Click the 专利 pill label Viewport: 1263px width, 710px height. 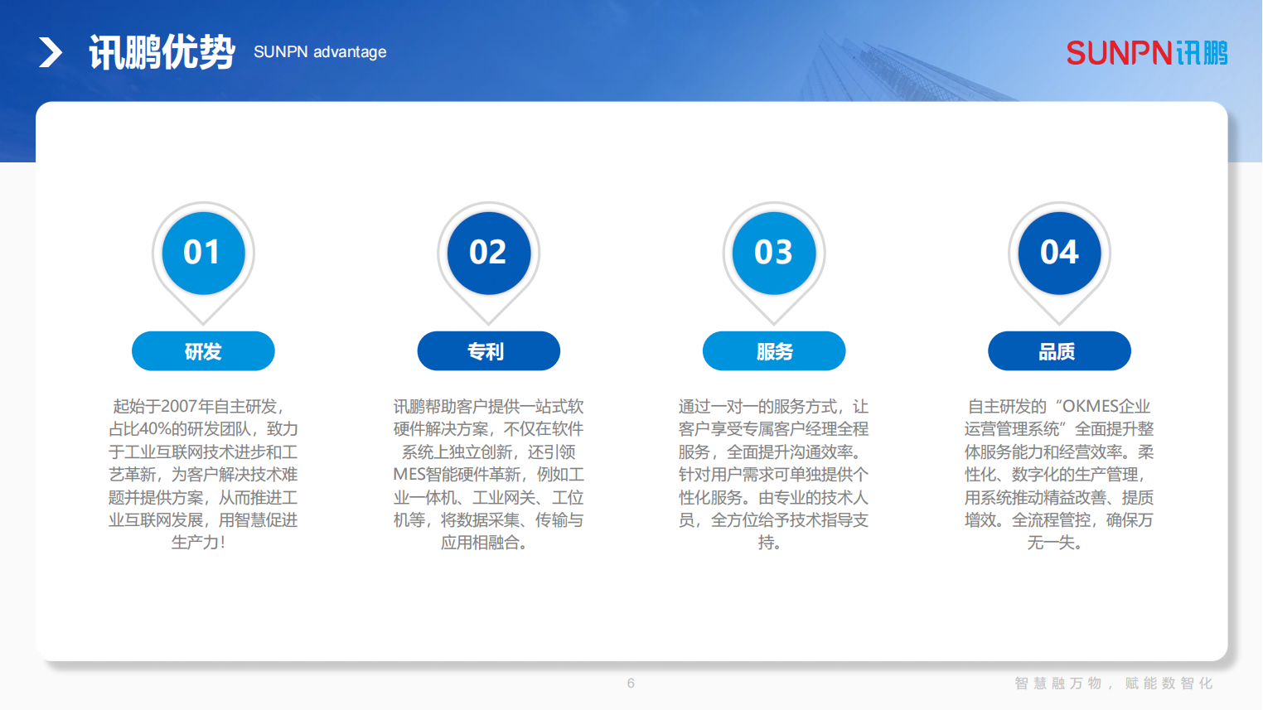click(489, 351)
